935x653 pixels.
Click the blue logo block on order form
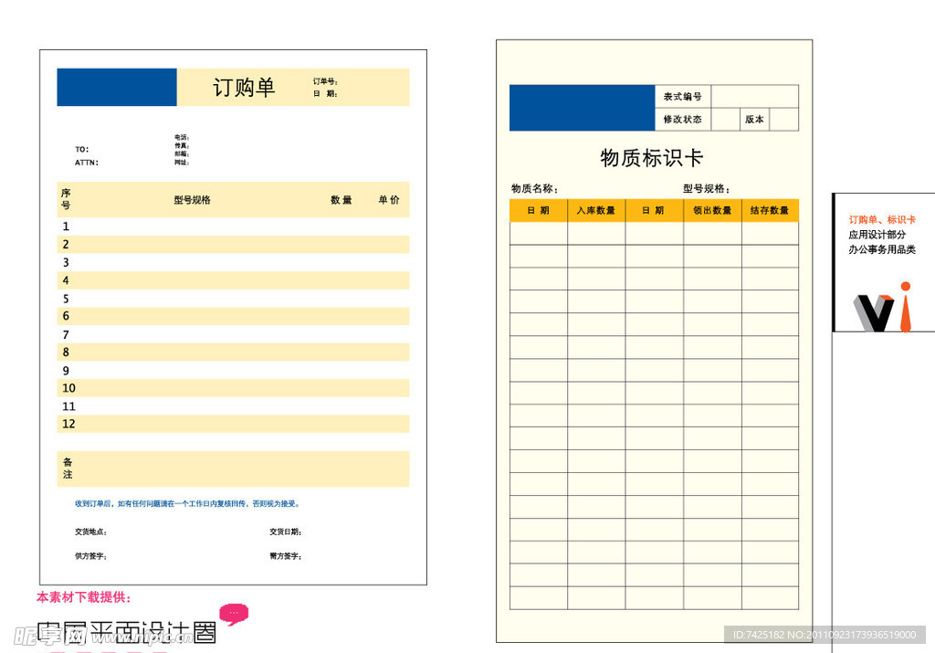[x=117, y=87]
